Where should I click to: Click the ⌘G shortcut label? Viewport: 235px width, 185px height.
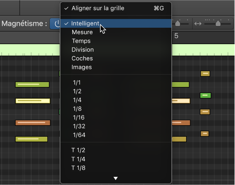(x=159, y=8)
